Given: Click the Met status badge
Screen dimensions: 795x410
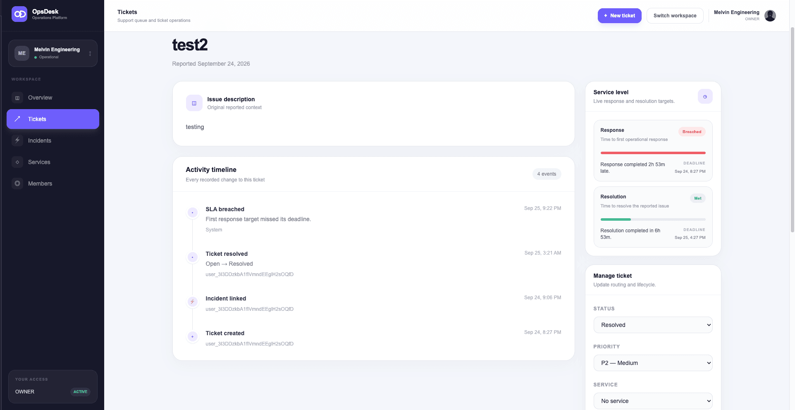Looking at the screenshot, I should (697, 198).
